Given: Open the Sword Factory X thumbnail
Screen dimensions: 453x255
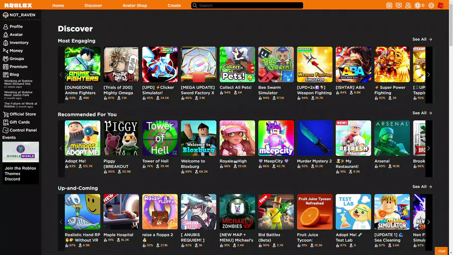Looking at the screenshot, I should coord(199,65).
